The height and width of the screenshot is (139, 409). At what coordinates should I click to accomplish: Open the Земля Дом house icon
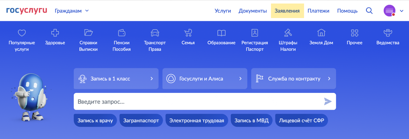(x=321, y=33)
